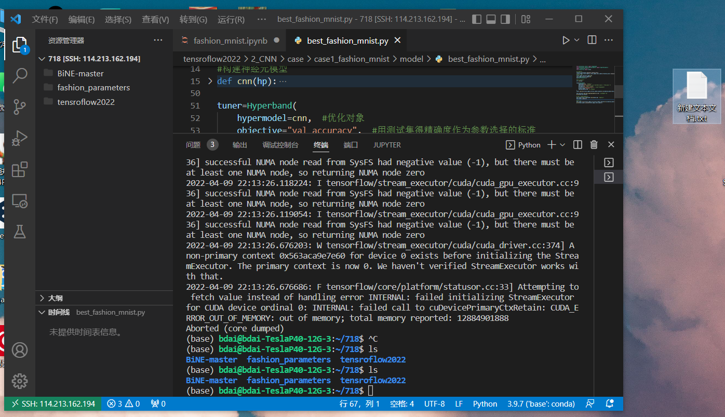This screenshot has width=725, height=417.
Task: Switch to fashion_mnist.ipynb tab
Action: tap(230, 41)
